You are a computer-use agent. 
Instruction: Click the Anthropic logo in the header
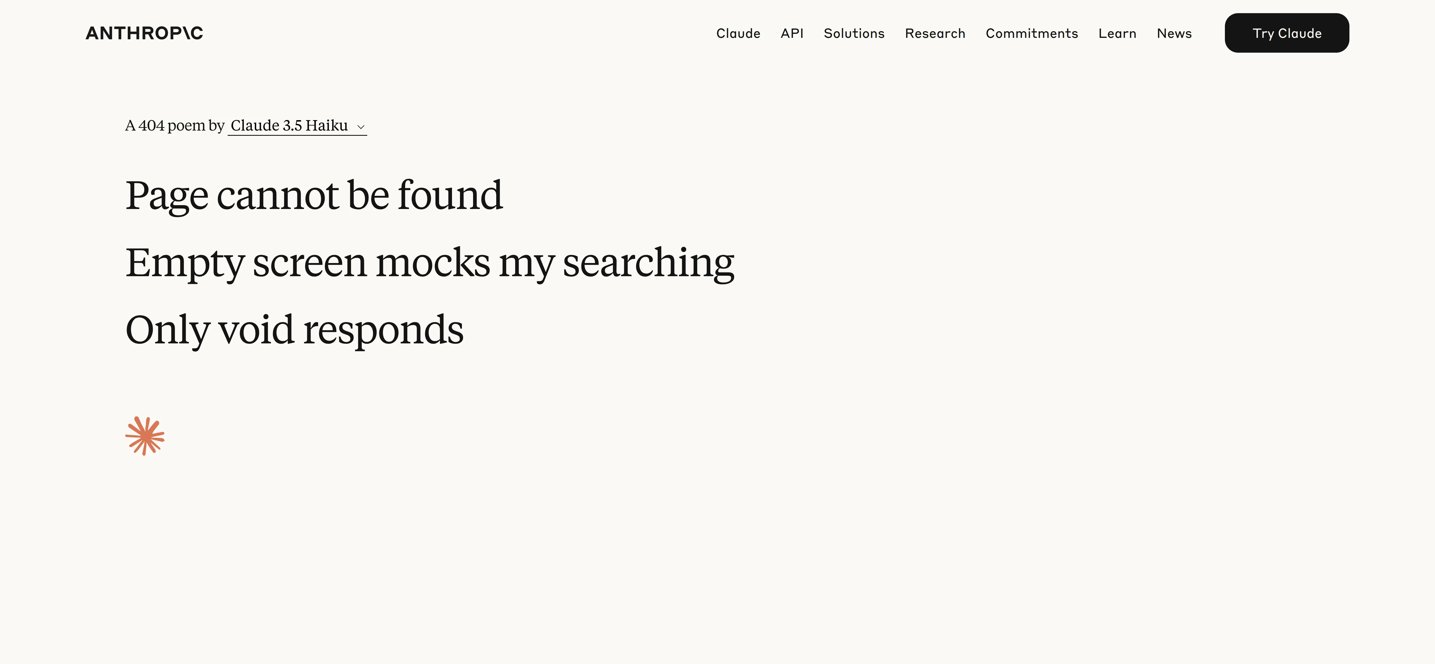(144, 33)
